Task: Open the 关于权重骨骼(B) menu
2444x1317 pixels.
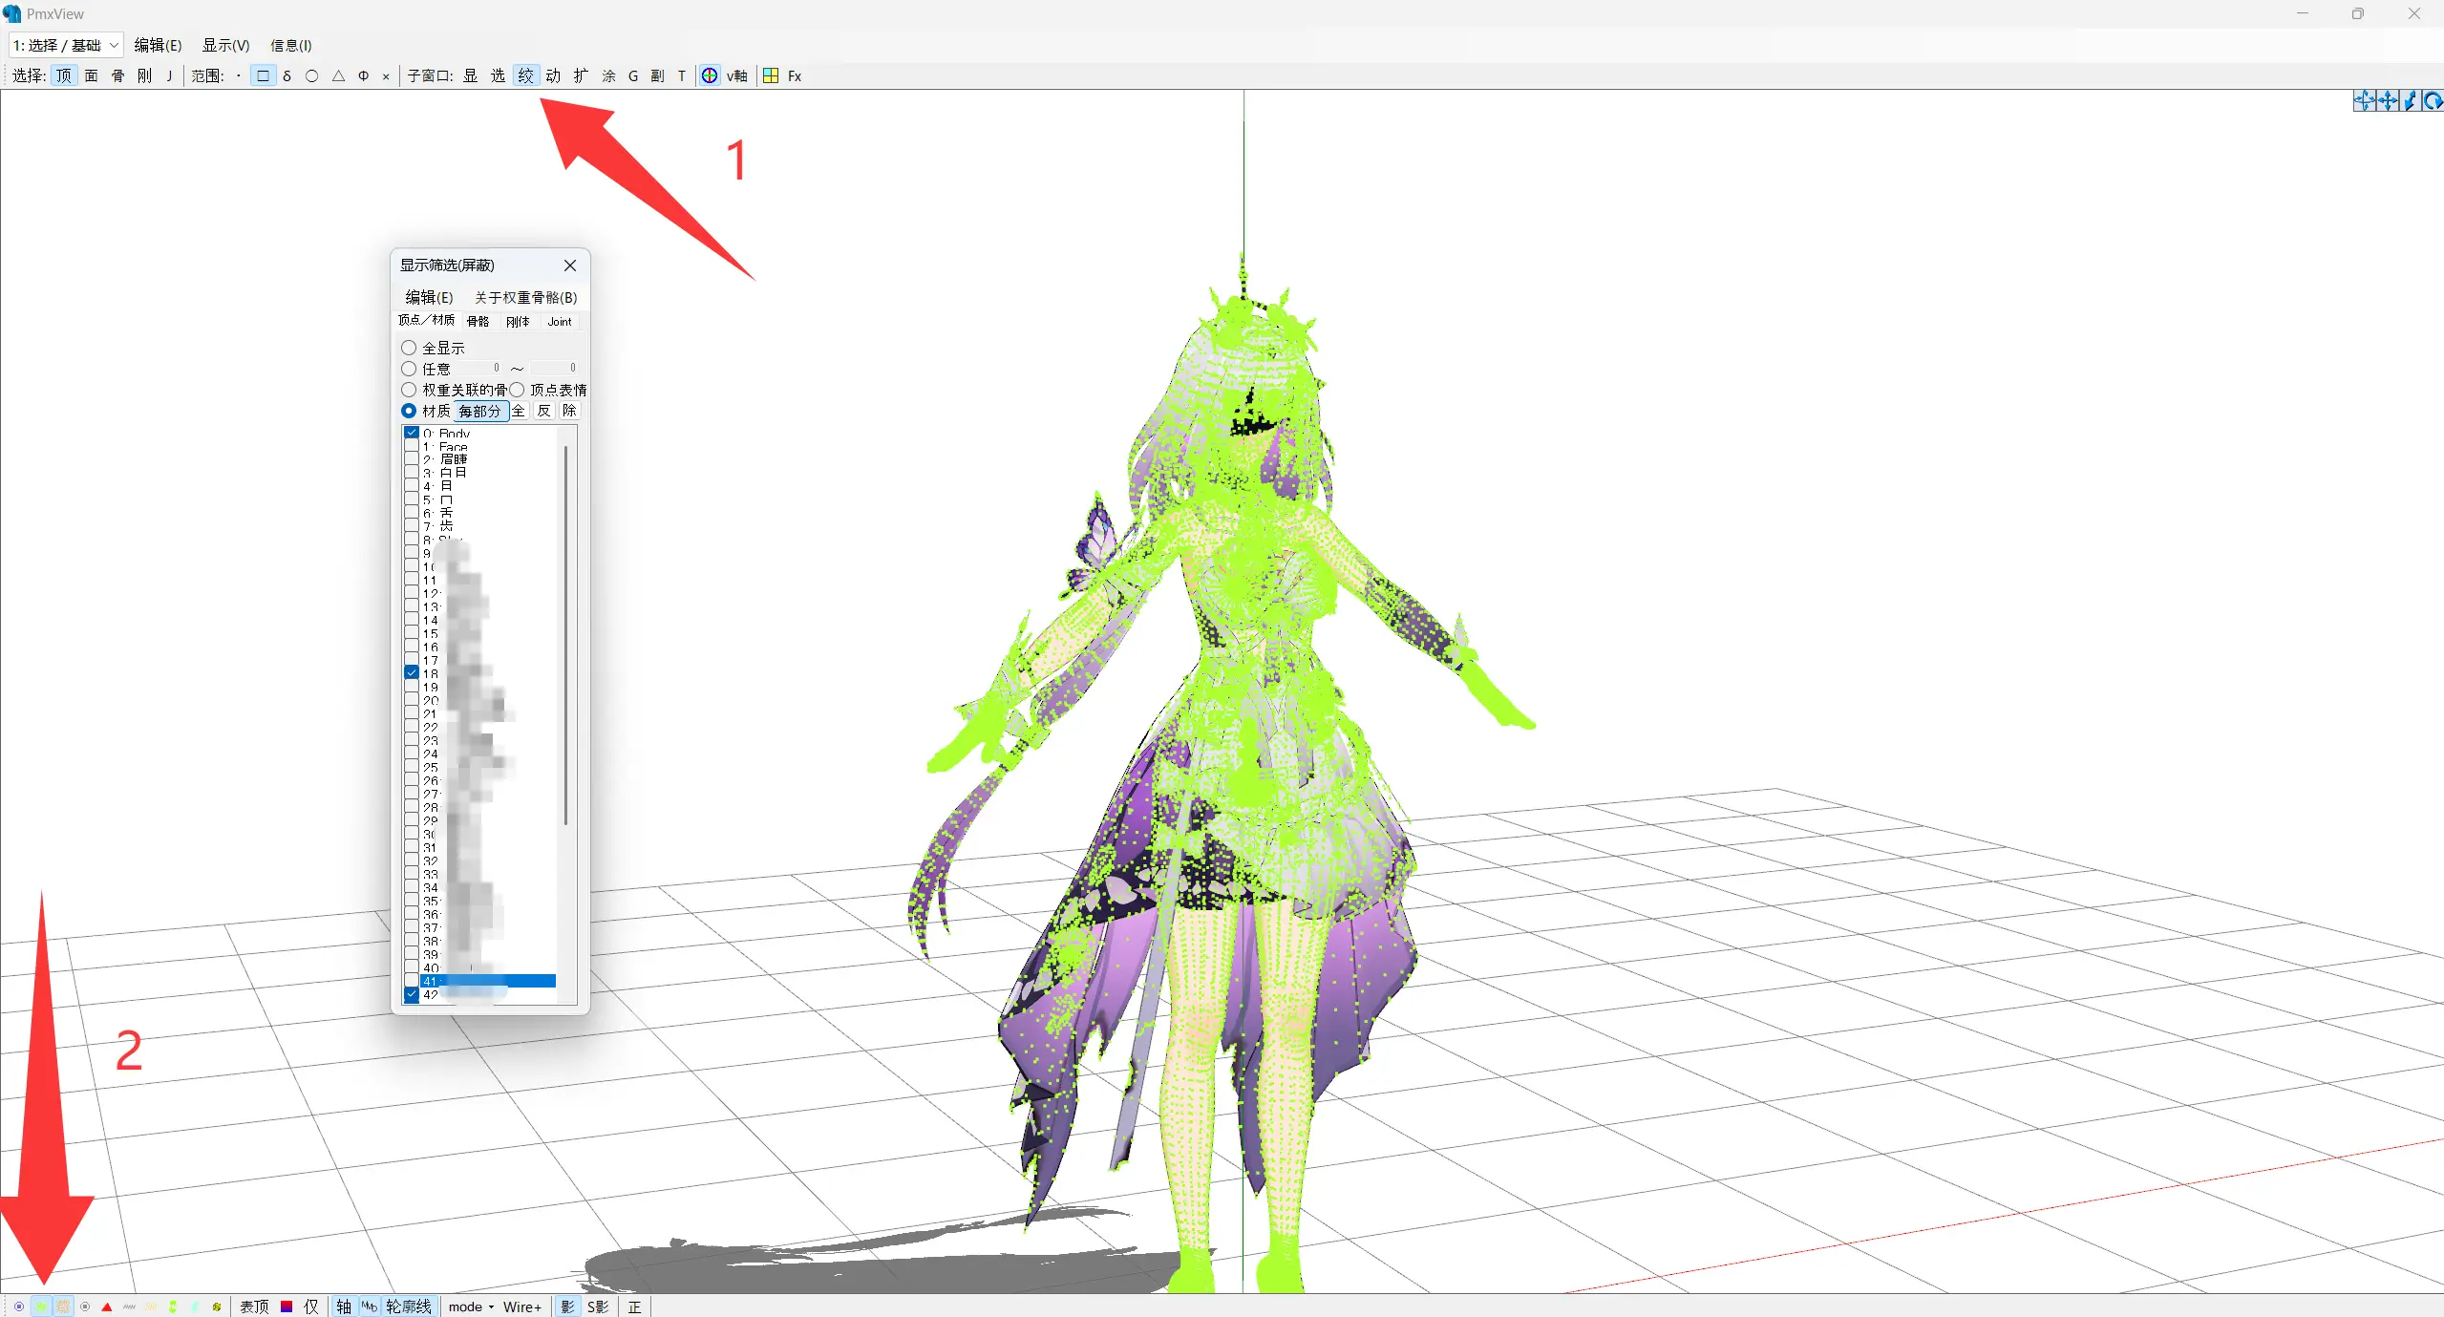Action: [x=525, y=297]
